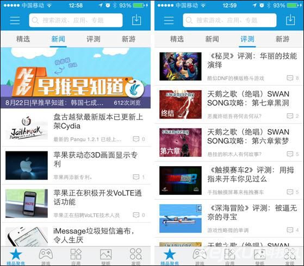Focus the search field on 12:59 screen
304x266 pixels.
(x=229, y=20)
